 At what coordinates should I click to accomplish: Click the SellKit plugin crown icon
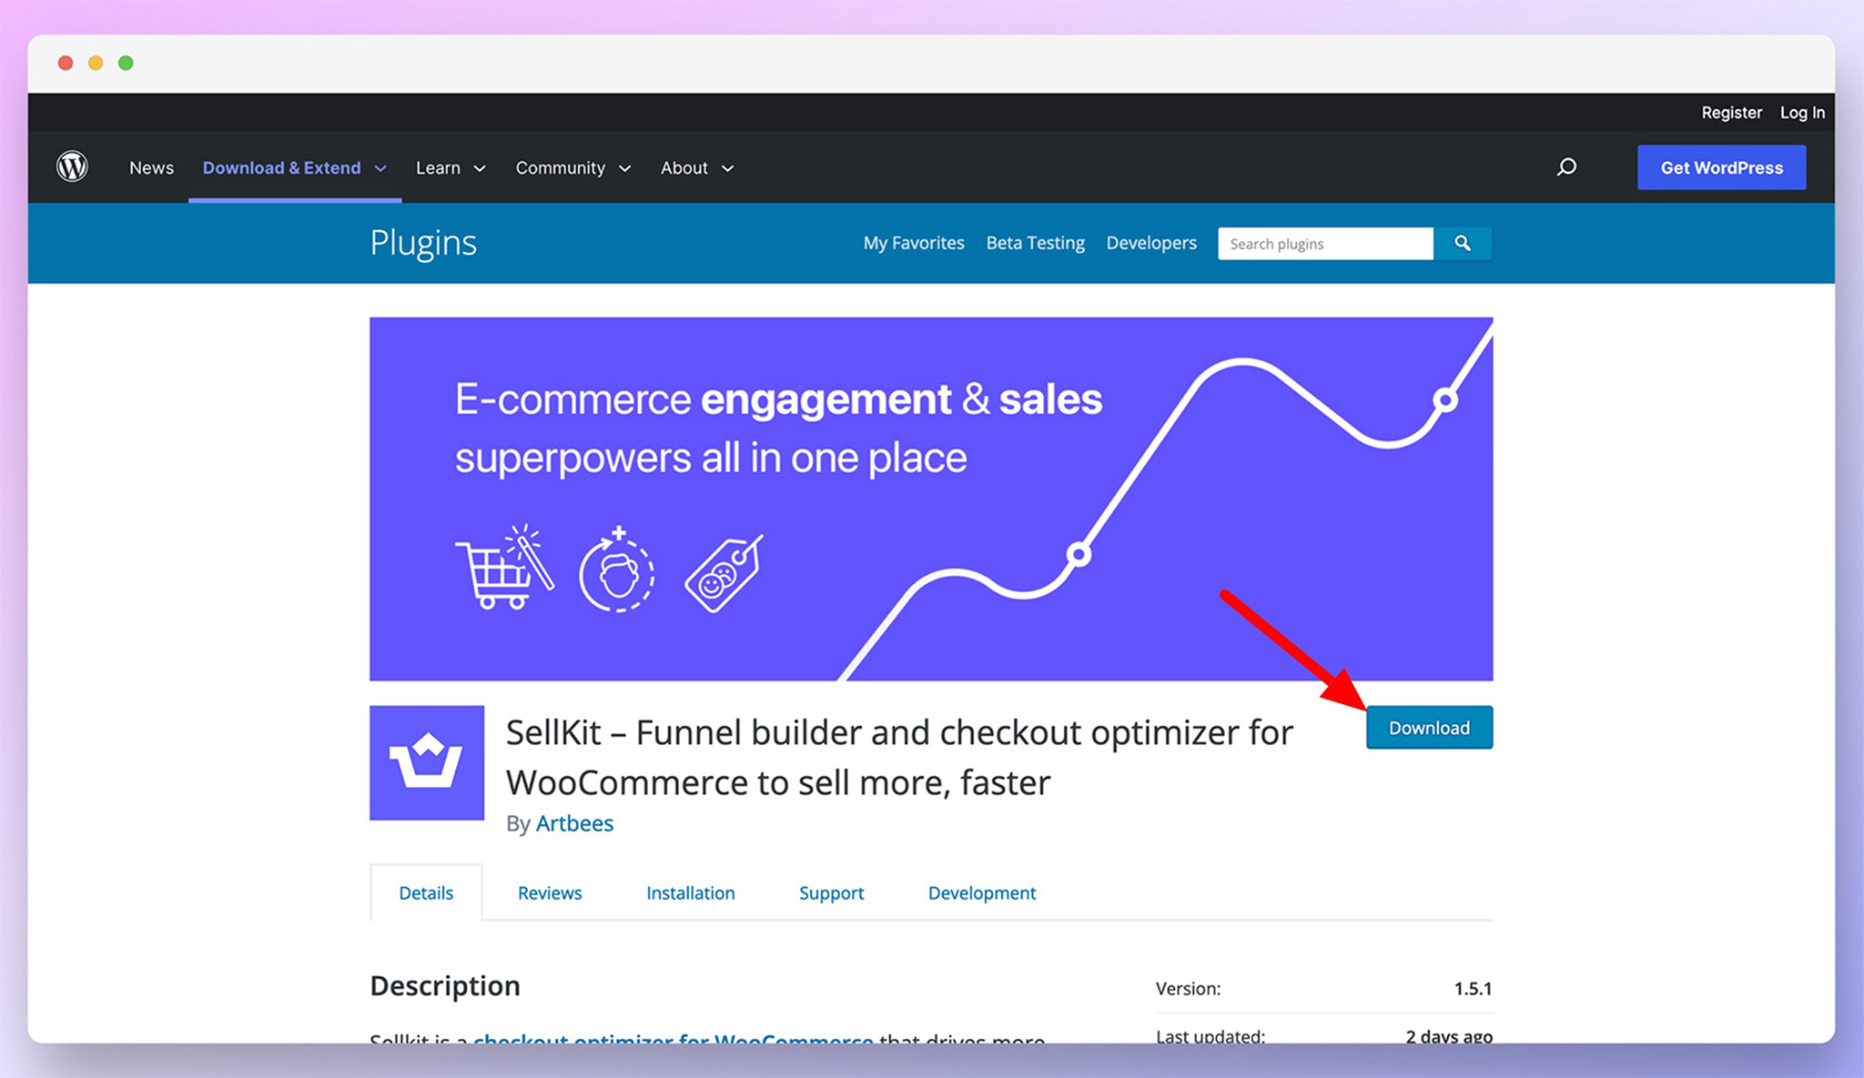tap(426, 762)
